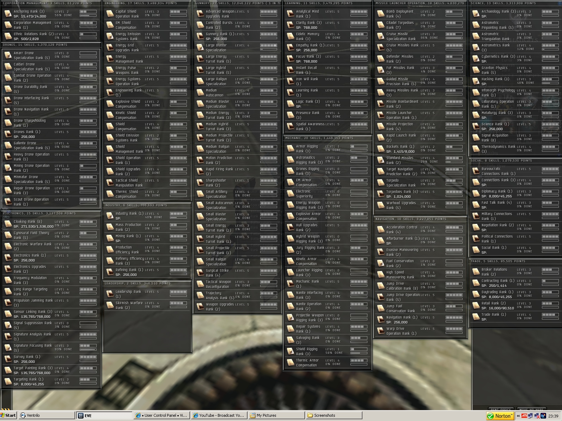Screen dimensions: 562x421
Task: Click the Mining Drone Operation book icon
Action: click(x=8, y=168)
